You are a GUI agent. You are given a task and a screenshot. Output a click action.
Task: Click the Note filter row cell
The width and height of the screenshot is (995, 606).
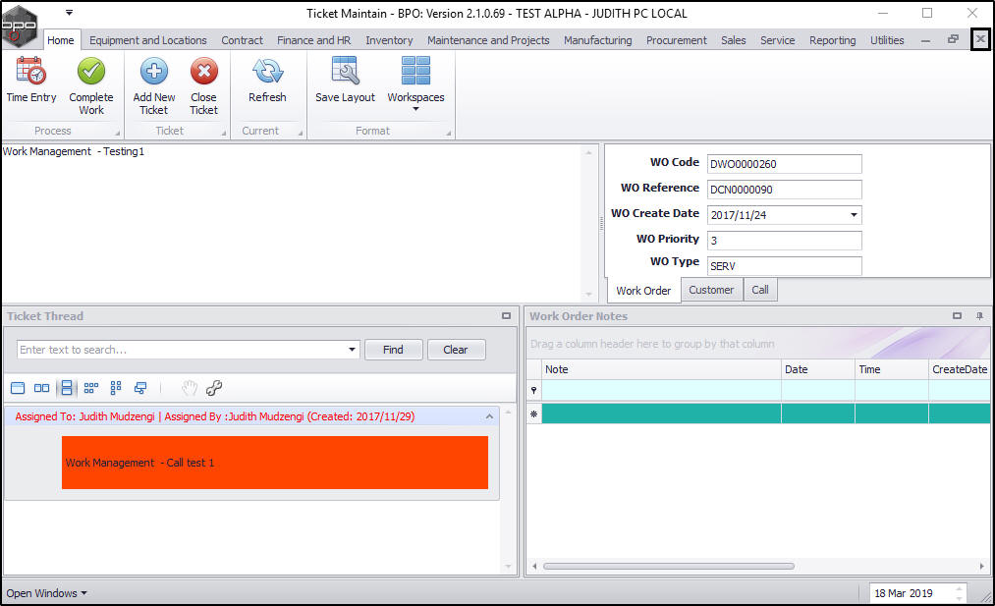pyautogui.click(x=661, y=390)
